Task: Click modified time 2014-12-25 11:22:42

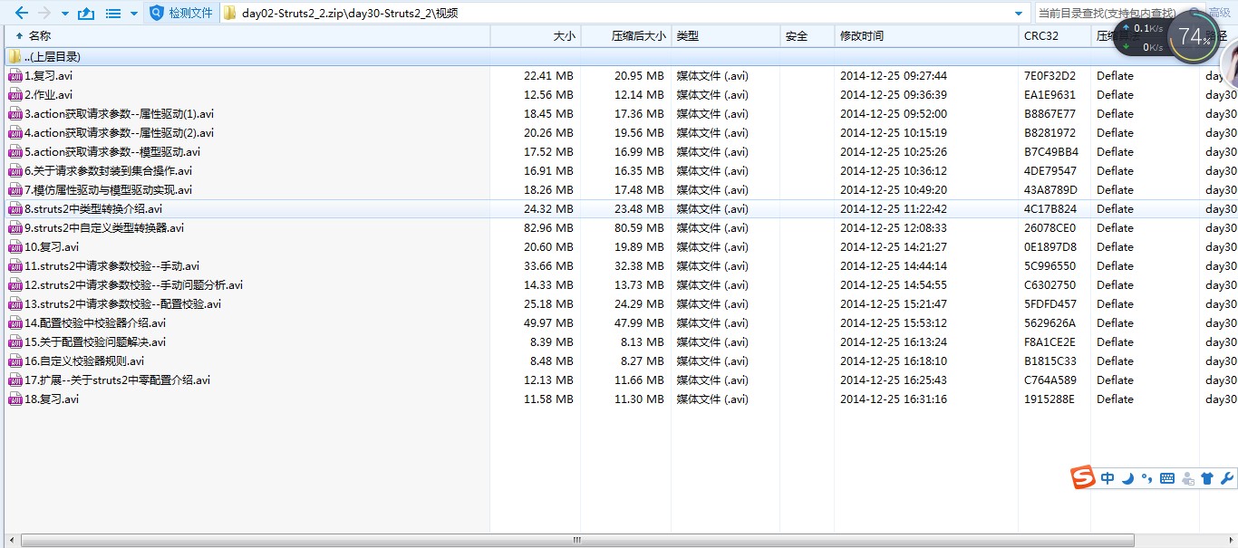Action: (x=894, y=208)
